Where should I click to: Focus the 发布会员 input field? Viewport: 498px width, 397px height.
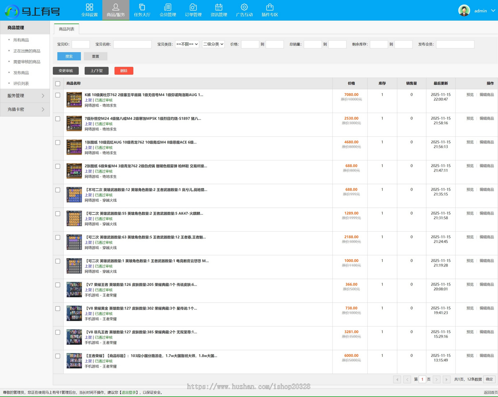(x=455, y=44)
